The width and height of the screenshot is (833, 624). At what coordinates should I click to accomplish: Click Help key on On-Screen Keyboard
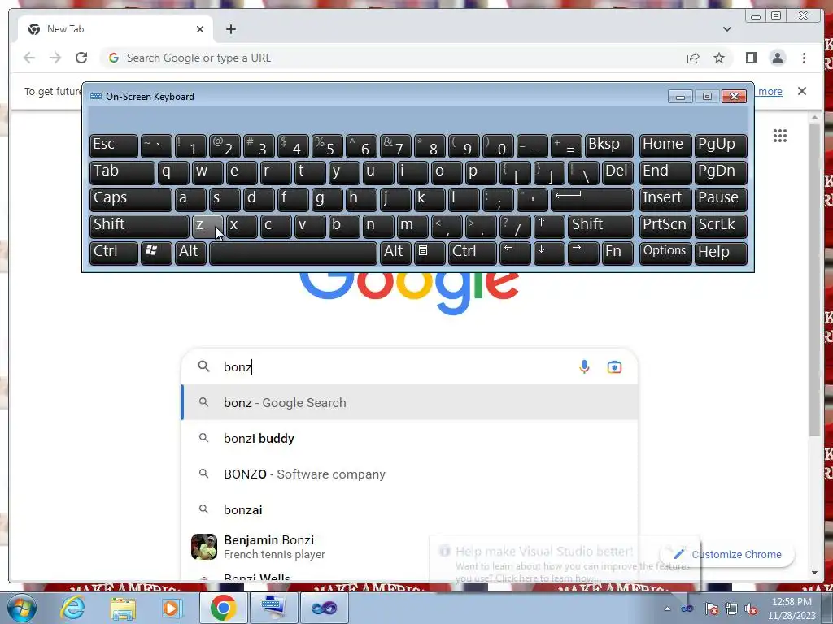(721, 253)
